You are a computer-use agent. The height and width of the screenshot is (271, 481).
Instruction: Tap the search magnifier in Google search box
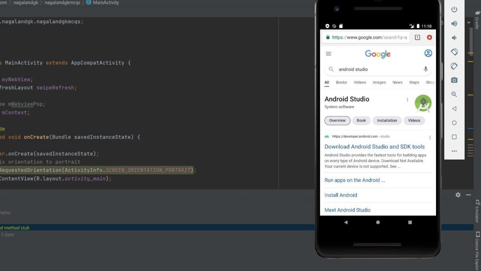point(331,69)
